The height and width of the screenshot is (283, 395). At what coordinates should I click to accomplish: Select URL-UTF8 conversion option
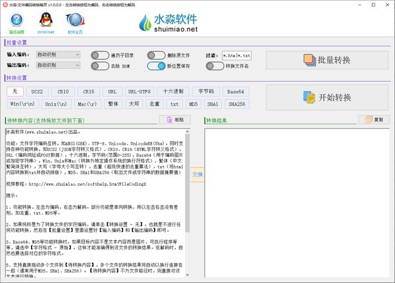[140, 91]
